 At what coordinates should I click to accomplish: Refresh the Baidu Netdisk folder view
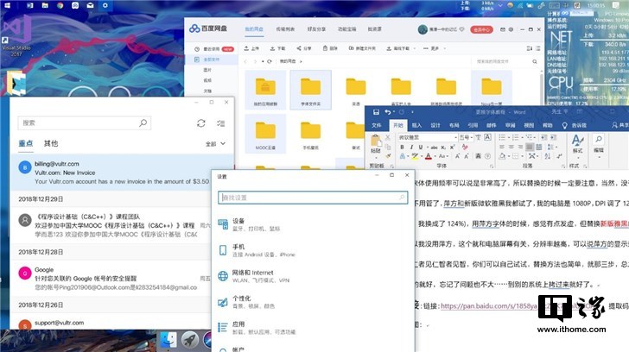pos(270,61)
